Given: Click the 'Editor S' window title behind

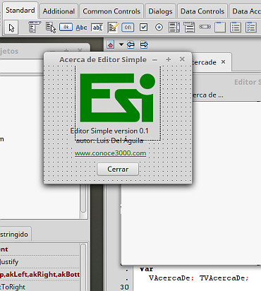Looking at the screenshot, I should [x=248, y=82].
